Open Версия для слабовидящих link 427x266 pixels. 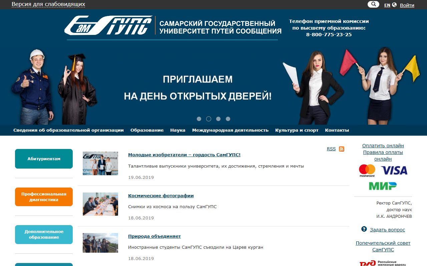[48, 4]
